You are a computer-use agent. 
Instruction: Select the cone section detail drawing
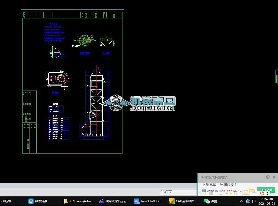point(107,42)
